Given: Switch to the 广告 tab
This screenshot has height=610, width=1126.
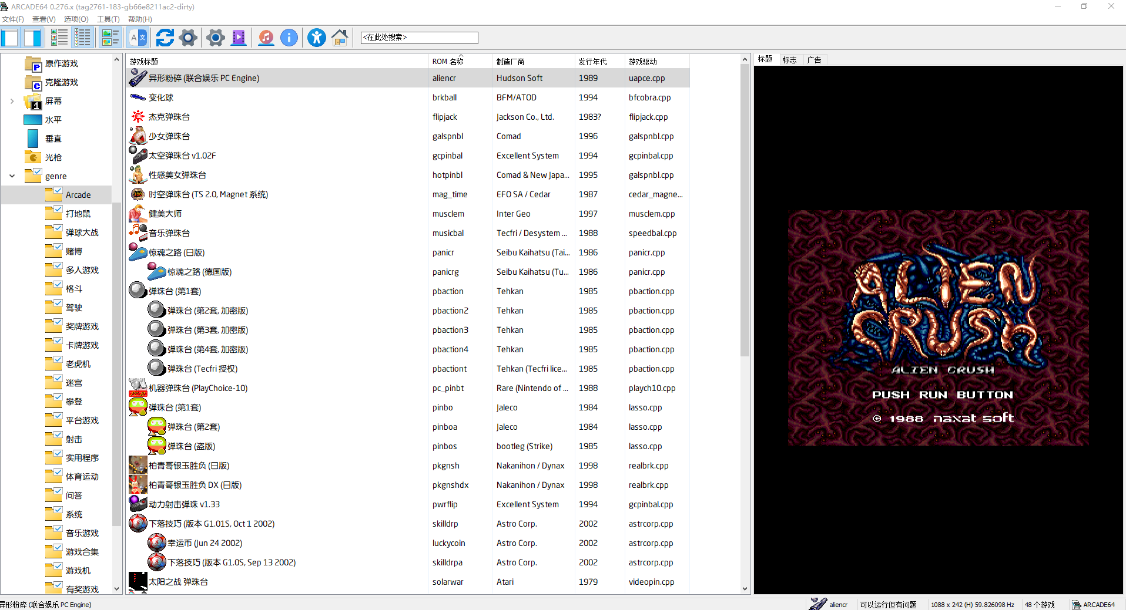Looking at the screenshot, I should (815, 60).
